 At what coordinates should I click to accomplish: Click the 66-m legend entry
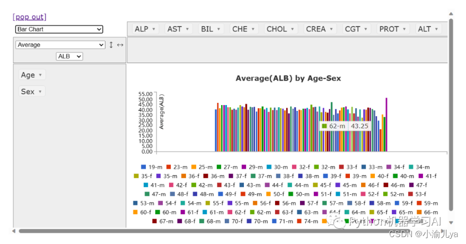[x=427, y=212]
